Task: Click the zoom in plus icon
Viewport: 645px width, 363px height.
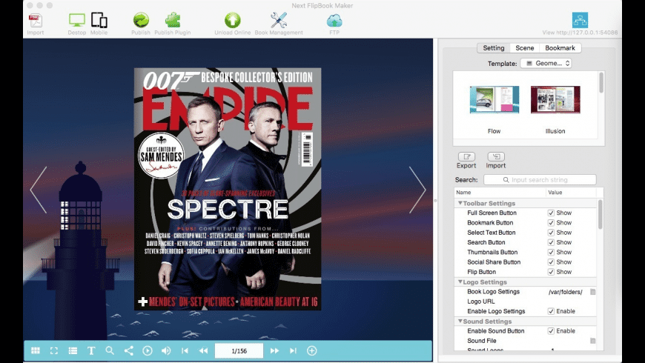Action: (x=312, y=350)
